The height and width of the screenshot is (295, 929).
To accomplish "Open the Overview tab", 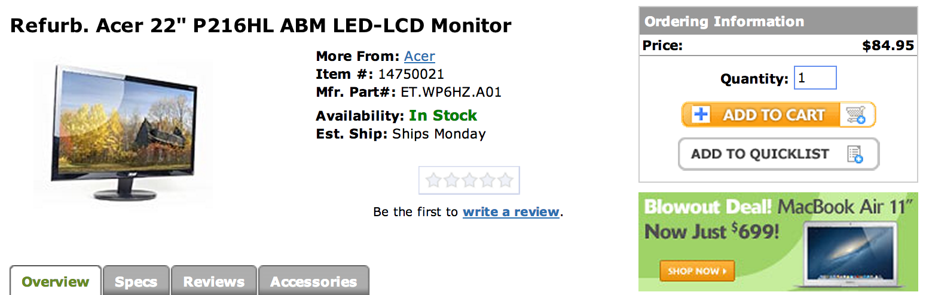I will [x=56, y=281].
